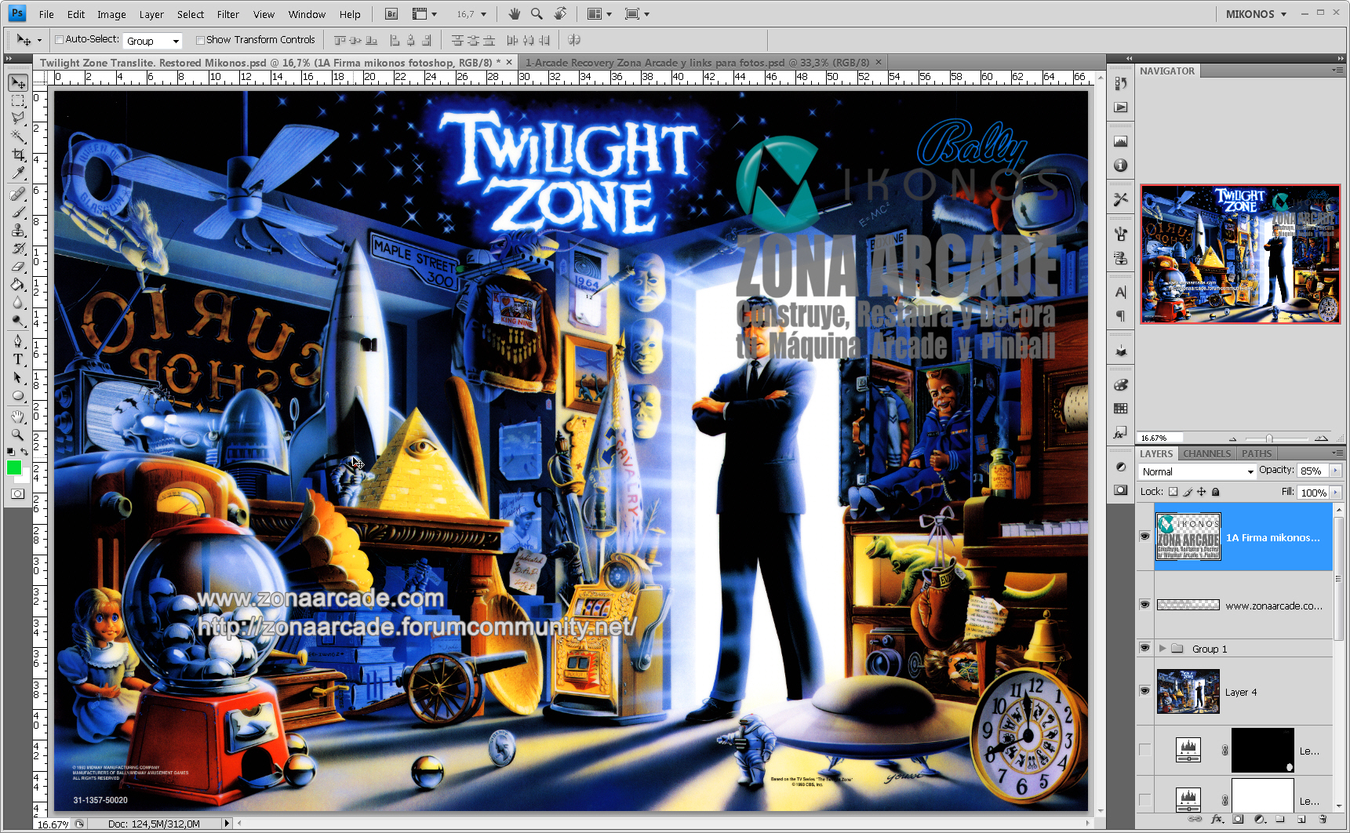Select the Zoom tool
Screen dimensions: 1350x833
click(x=18, y=435)
